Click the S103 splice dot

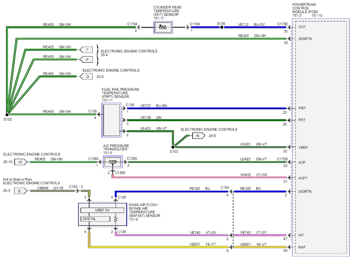click(x=173, y=147)
